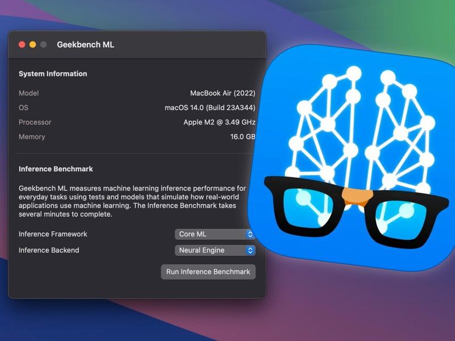Click the 16.0 GB memory value
Screen dimensions: 455x341
pyautogui.click(x=243, y=136)
